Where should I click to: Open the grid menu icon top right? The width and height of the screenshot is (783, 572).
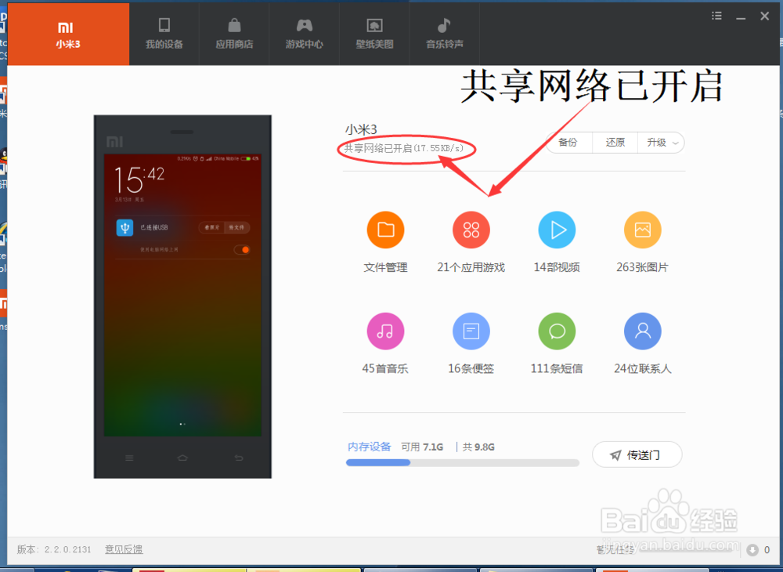[716, 14]
